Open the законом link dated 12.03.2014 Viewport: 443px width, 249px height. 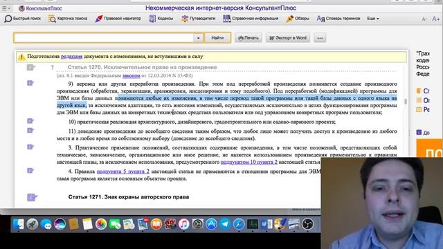tap(131, 75)
